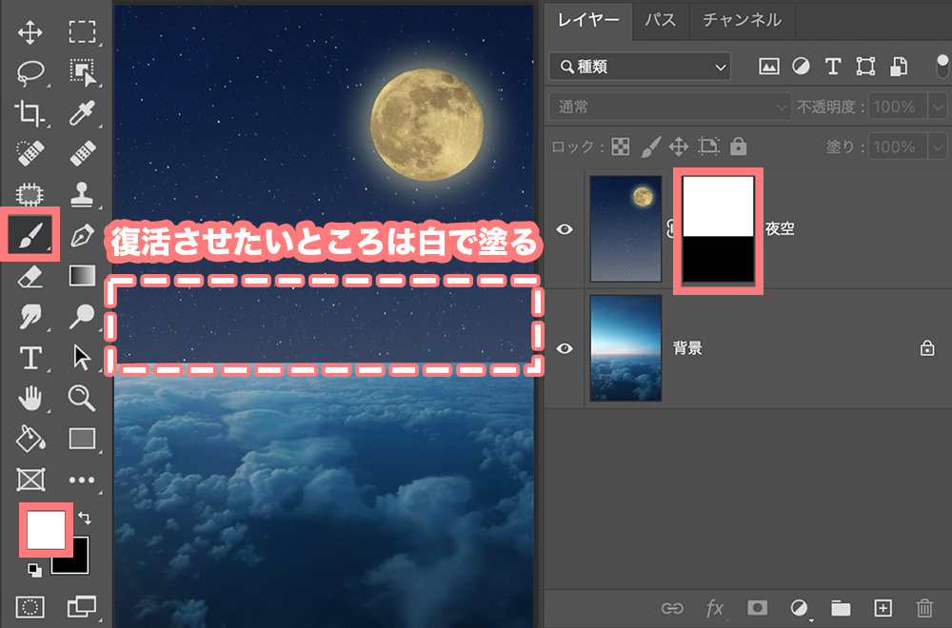The height and width of the screenshot is (628, 952).
Task: Lock artboard auto-nesting
Action: click(708, 147)
